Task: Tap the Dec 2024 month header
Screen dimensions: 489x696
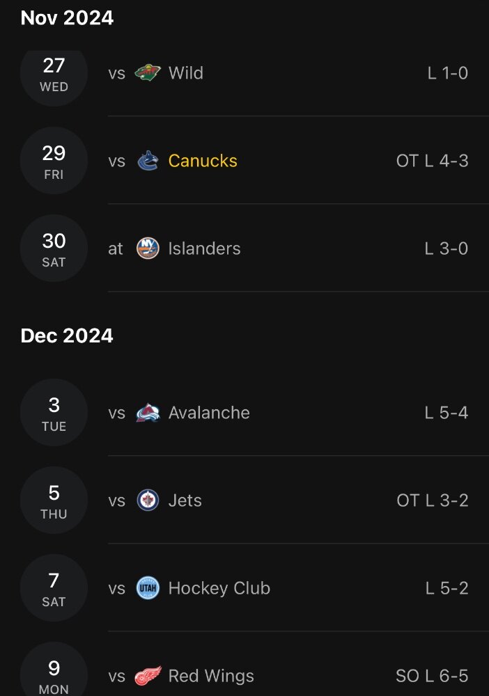Action: coord(67,335)
